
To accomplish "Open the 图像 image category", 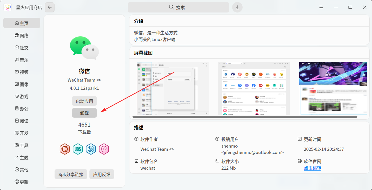I will (22, 84).
